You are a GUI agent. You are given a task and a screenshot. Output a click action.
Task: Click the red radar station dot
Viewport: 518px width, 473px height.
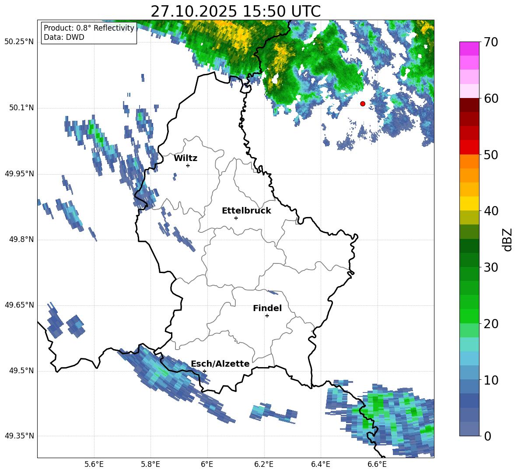[363, 104]
